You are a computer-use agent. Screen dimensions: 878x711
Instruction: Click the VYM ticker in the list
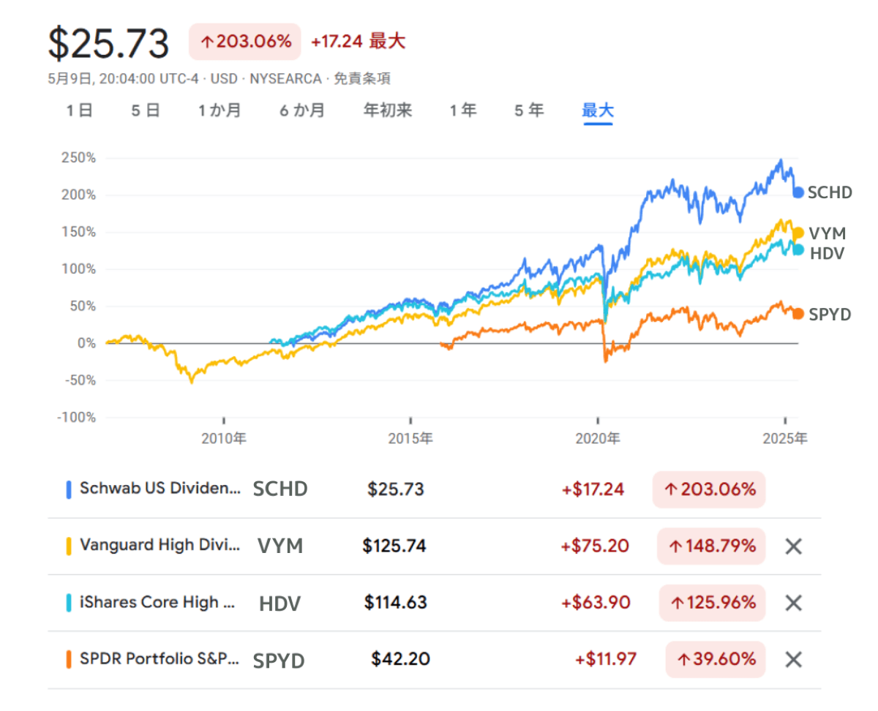click(280, 546)
